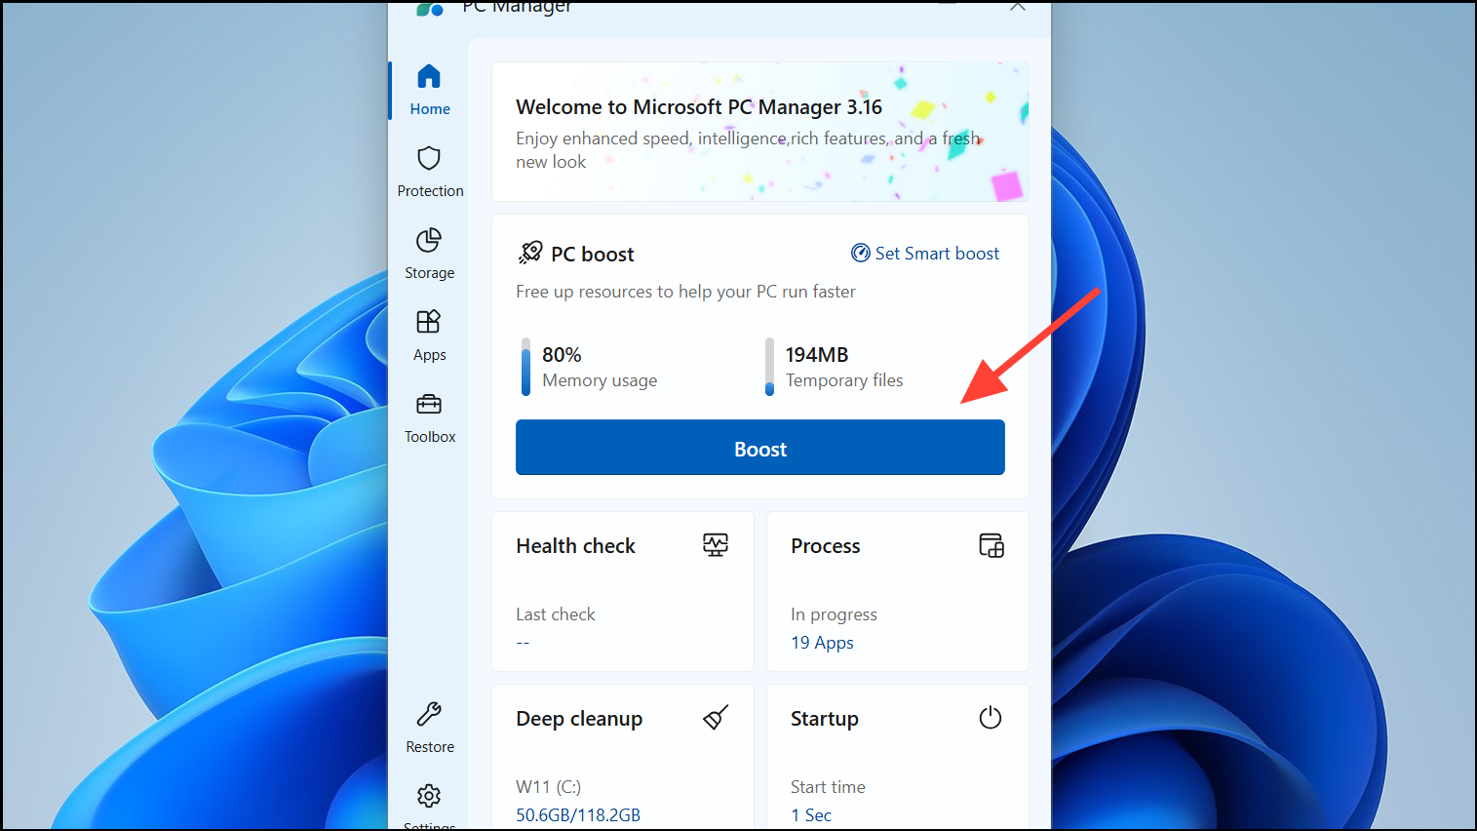The height and width of the screenshot is (831, 1477).
Task: Open the Startup card
Action: [x=898, y=758]
